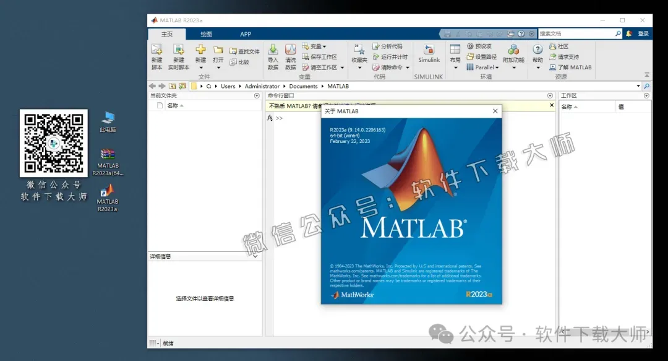This screenshot has width=668, height=361.
Task: Click the Documents path segment
Action: 303,86
